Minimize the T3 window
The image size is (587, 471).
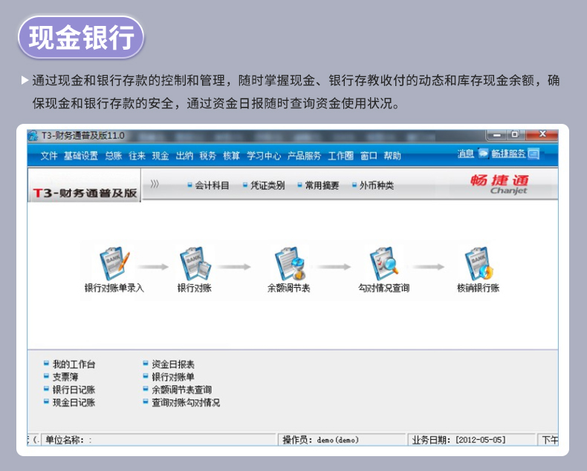coord(497,134)
